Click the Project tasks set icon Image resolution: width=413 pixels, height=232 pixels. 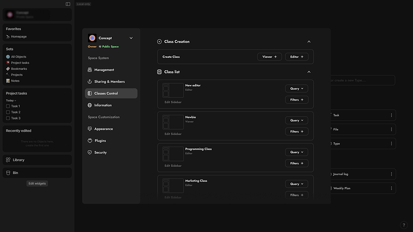pos(8,63)
